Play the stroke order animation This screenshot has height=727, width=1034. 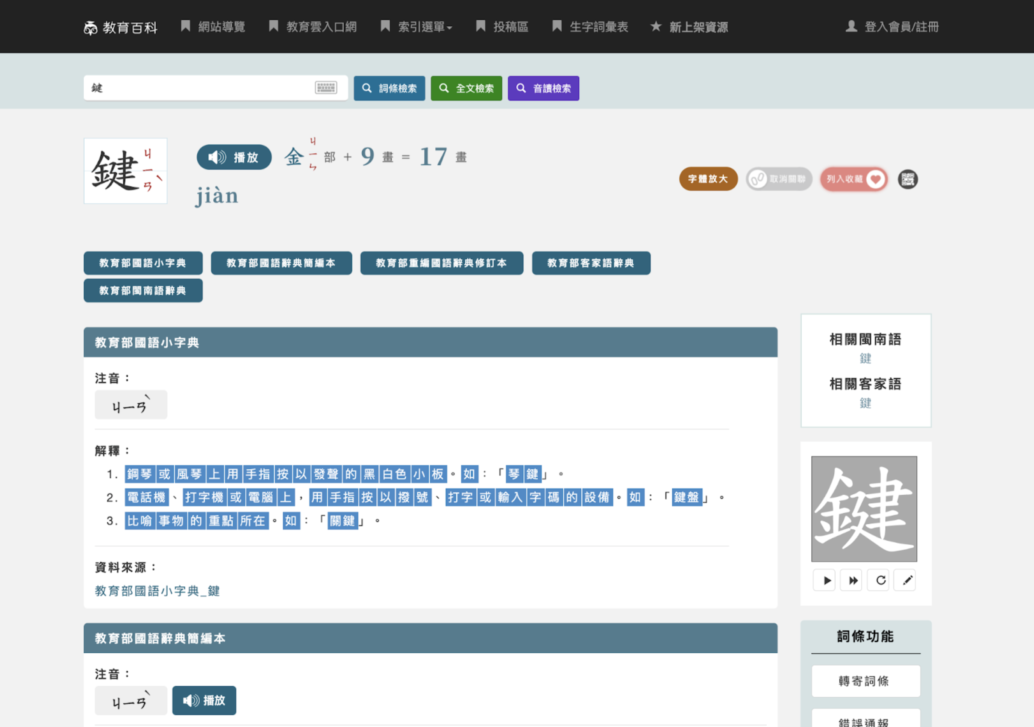coord(824,580)
